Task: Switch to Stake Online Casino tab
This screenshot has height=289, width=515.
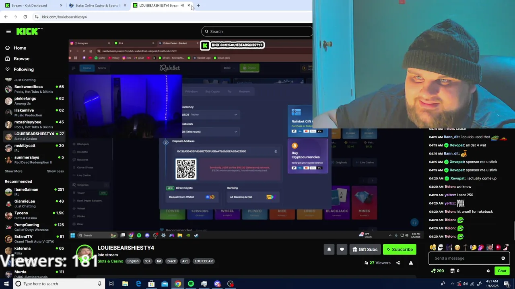Action: pyautogui.click(x=97, y=6)
